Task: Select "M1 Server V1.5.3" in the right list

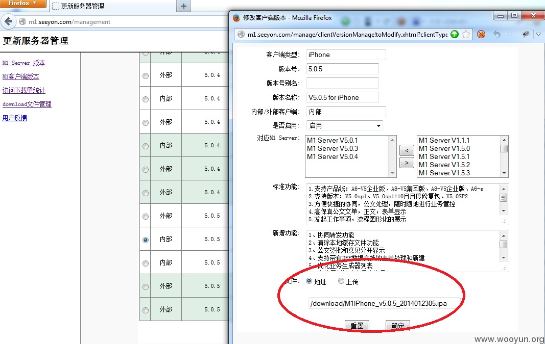Action: click(444, 173)
